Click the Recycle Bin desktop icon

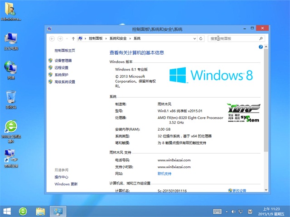(11, 99)
